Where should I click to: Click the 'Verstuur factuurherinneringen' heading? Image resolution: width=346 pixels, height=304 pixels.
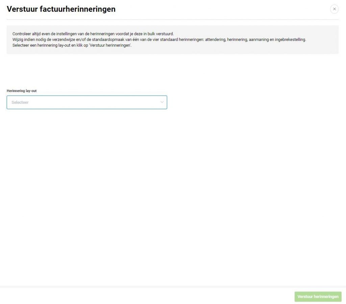point(61,9)
